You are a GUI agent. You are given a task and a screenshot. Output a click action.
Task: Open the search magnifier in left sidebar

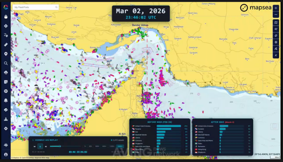click(x=6, y=63)
